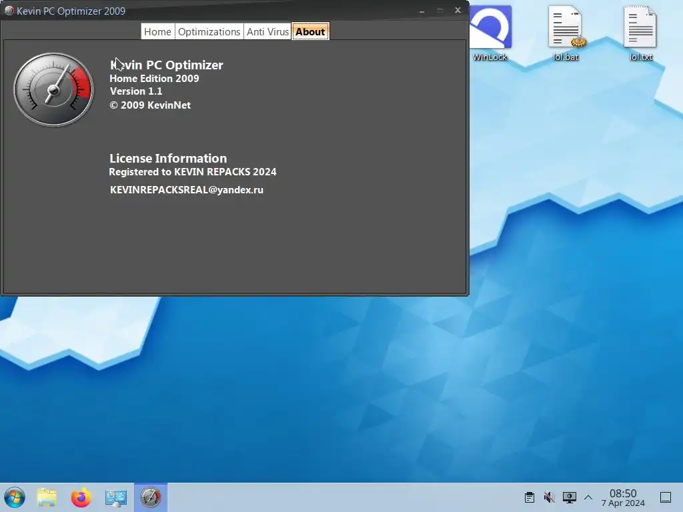Click the show desktop button
The width and height of the screenshot is (683, 512).
tap(666, 497)
